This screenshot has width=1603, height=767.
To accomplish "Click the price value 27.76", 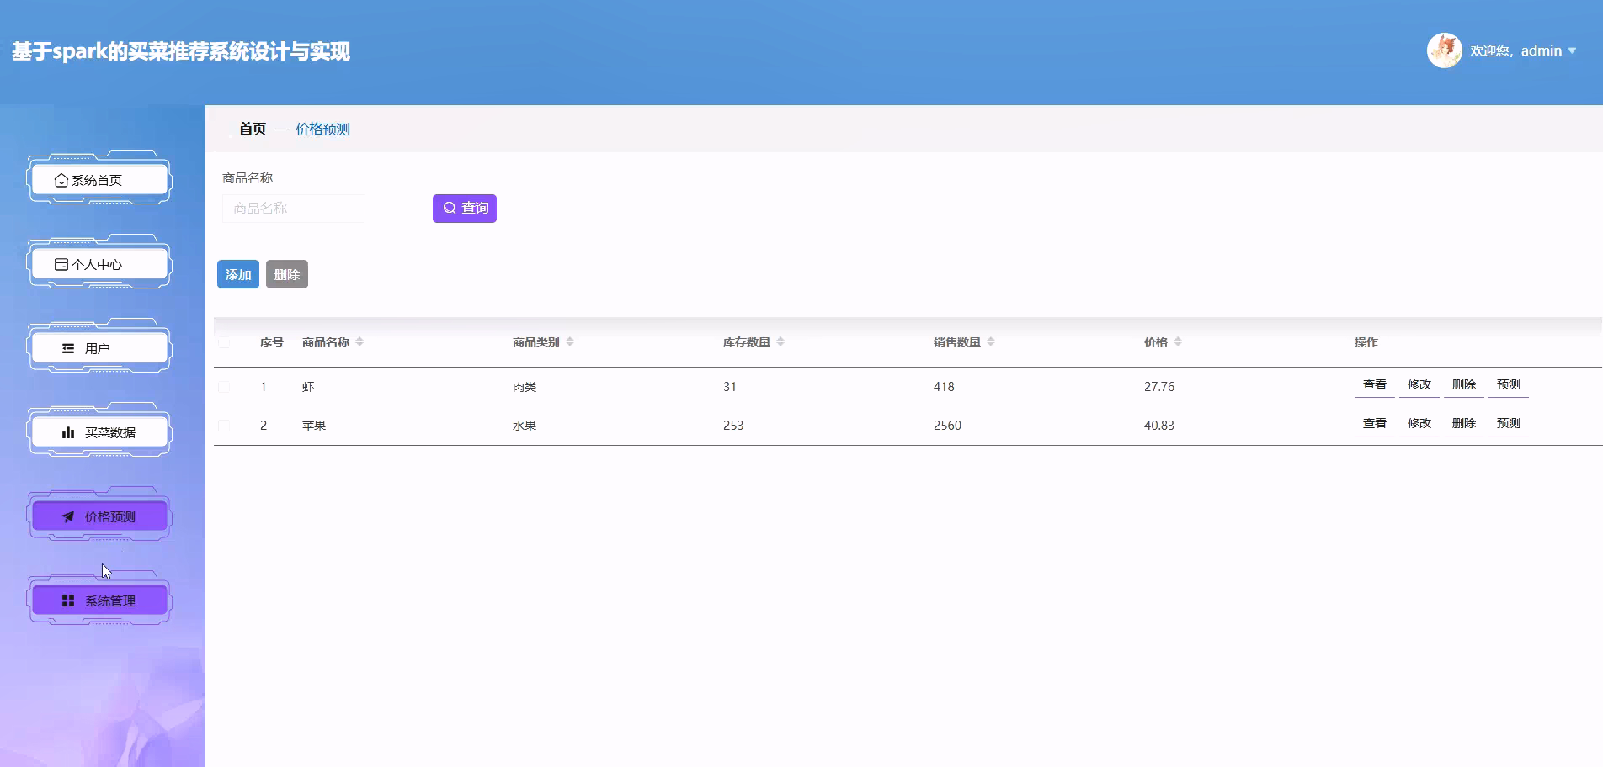I will click(x=1159, y=387).
